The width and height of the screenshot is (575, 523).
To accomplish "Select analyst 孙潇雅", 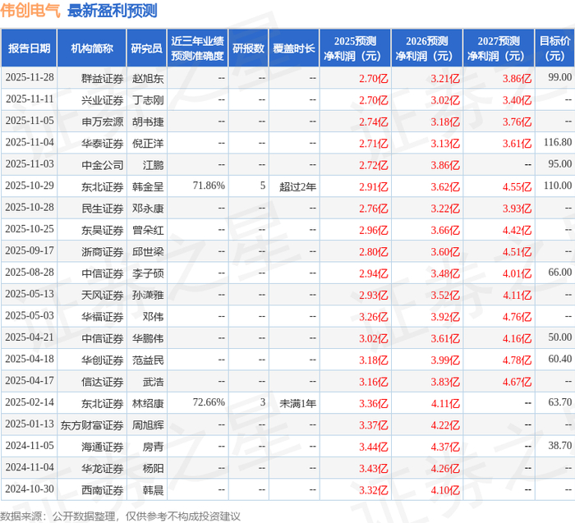I will click(x=148, y=295).
